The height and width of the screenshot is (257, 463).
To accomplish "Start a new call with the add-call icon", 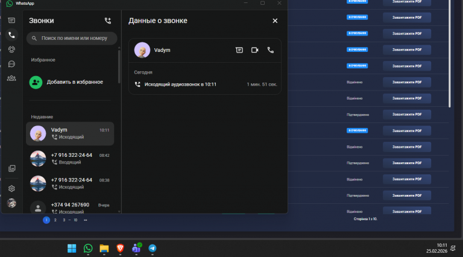I will coord(108,21).
